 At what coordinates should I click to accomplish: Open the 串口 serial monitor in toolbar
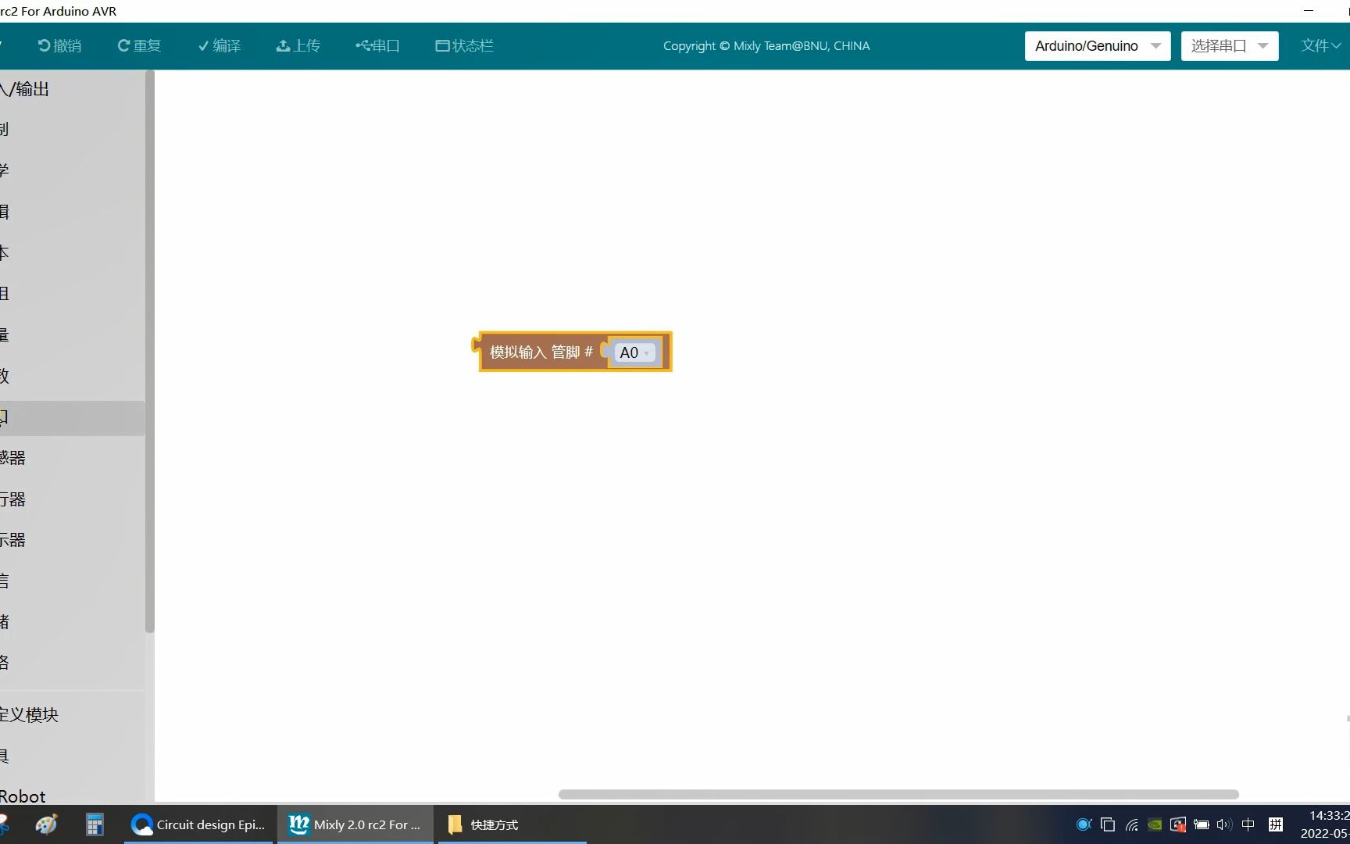click(378, 46)
